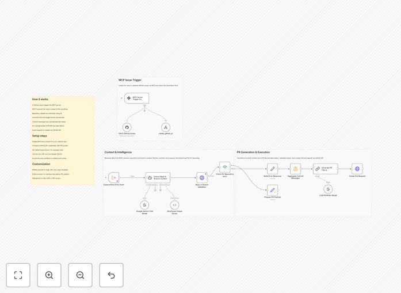Zoom out of the workflow canvas
Image resolution: width=401 pixels, height=293 pixels.
click(x=80, y=275)
